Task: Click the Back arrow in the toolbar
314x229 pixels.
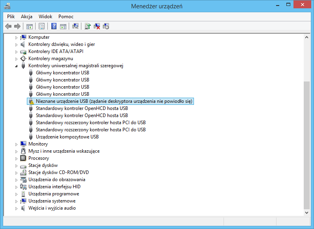Action: pos(8,26)
